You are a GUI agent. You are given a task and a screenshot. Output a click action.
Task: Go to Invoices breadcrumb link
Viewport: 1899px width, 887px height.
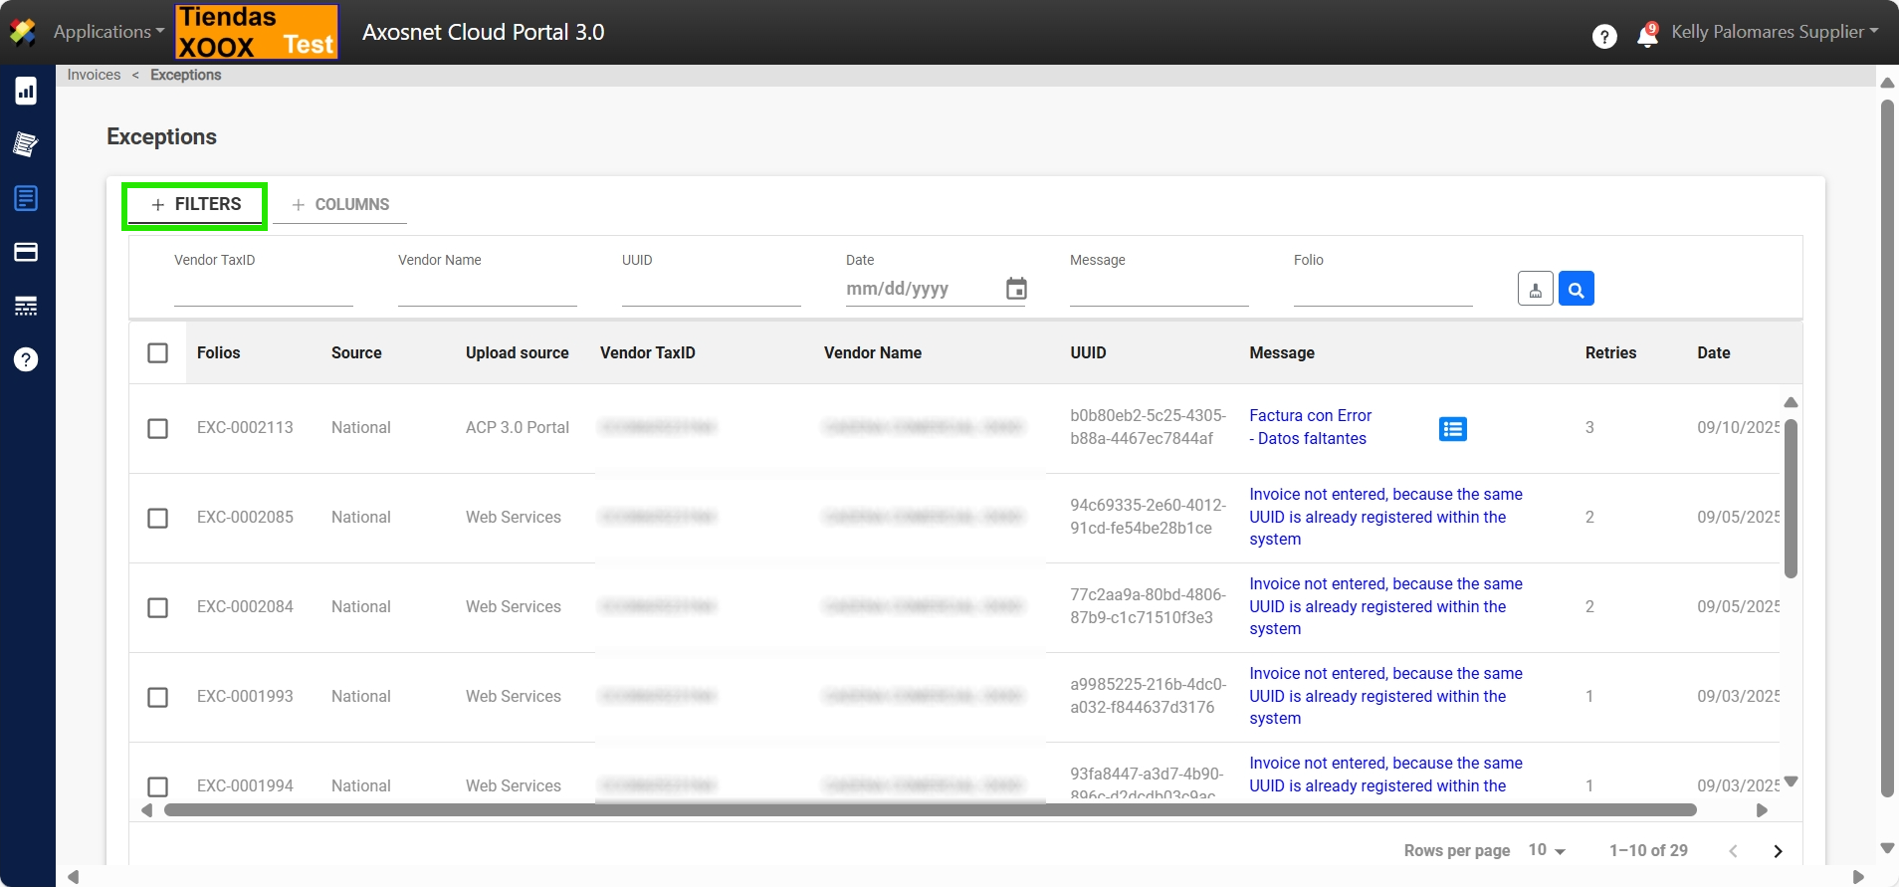pyautogui.click(x=94, y=75)
